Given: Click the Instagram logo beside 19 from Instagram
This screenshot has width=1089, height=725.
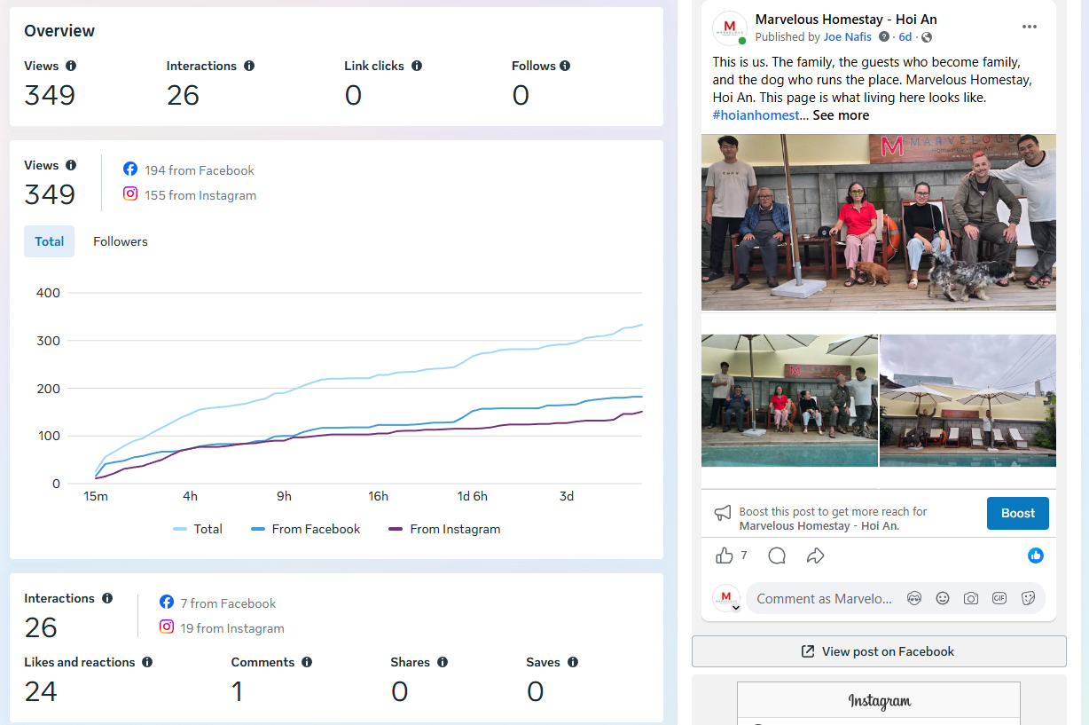Looking at the screenshot, I should click(167, 626).
